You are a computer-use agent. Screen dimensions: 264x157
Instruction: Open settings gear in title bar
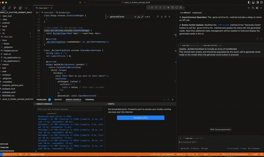[261, 2]
